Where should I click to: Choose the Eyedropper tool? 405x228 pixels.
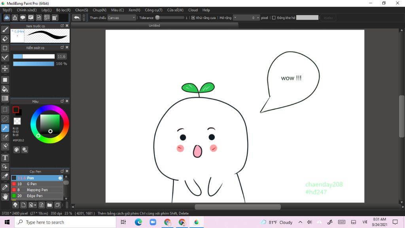[x=5, y=187]
